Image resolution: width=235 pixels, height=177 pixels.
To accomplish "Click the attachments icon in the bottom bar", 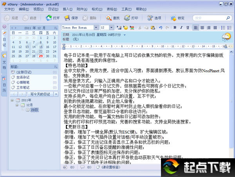I will 65,167.
